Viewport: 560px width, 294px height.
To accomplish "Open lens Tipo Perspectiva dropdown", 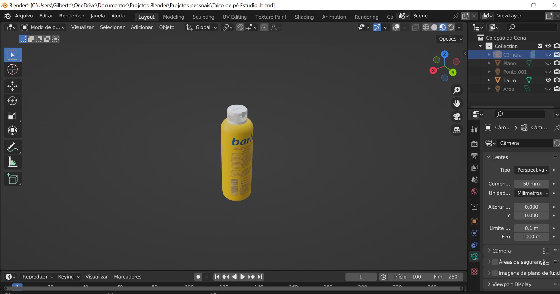I will tap(531, 170).
